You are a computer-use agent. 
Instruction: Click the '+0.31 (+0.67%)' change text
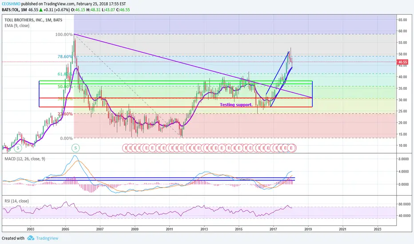pos(57,10)
